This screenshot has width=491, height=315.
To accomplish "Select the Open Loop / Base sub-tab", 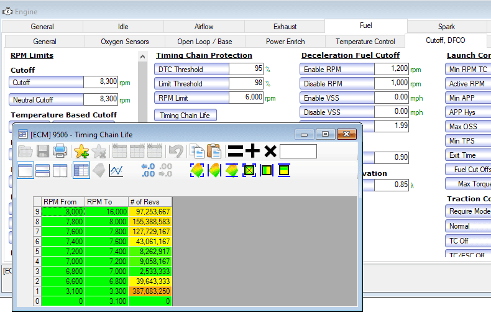I will (x=204, y=42).
